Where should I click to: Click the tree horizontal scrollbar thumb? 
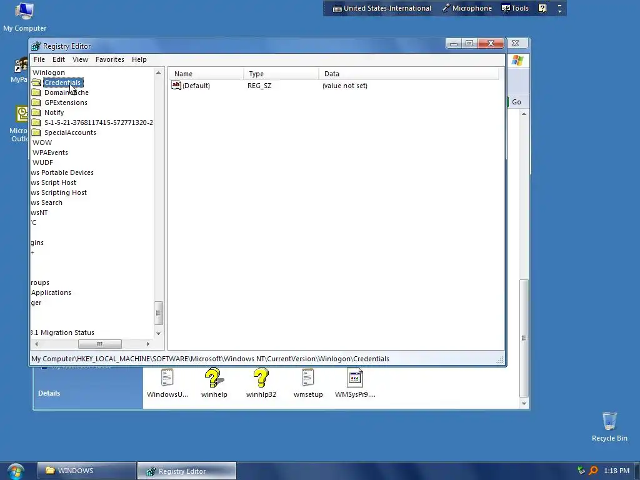(x=99, y=344)
